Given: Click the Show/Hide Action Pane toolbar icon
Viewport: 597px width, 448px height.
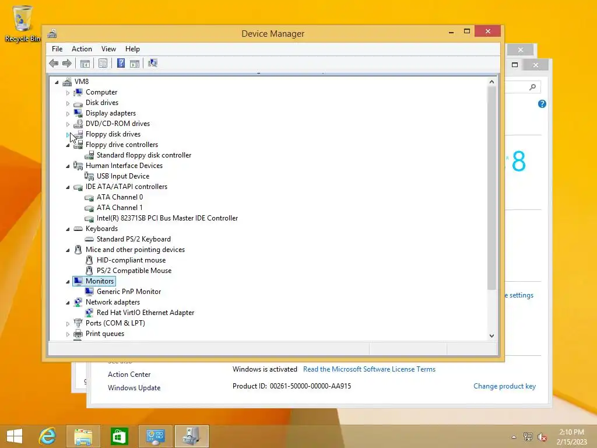Looking at the screenshot, I should click(135, 63).
